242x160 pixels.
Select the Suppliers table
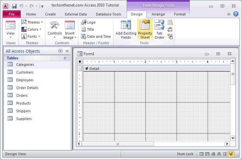point(37,119)
